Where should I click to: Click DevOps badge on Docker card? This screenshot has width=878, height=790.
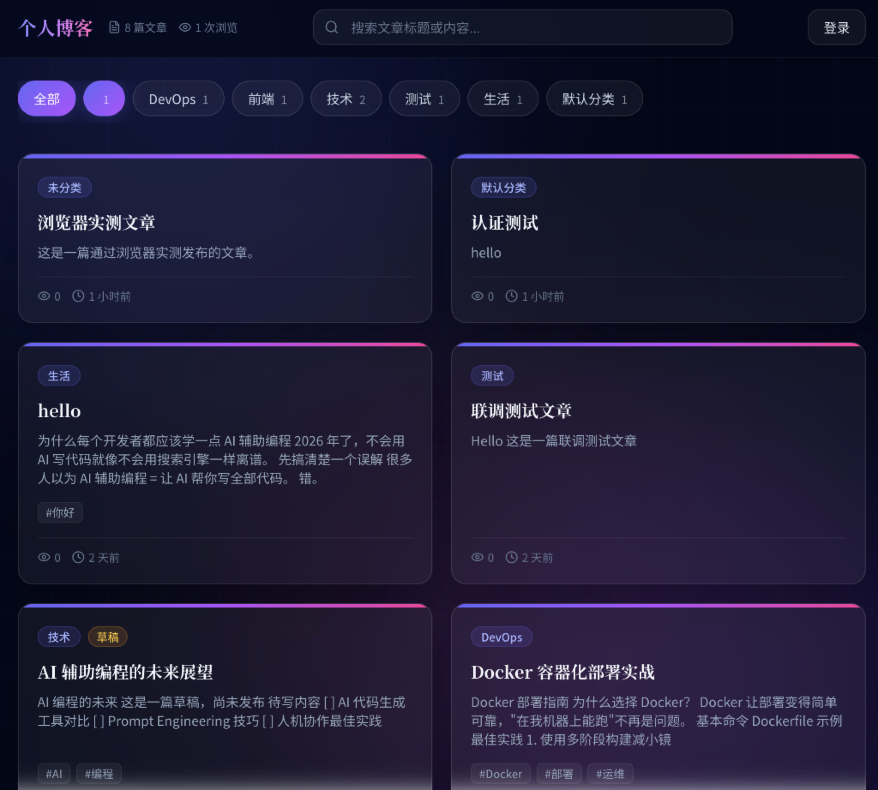502,637
